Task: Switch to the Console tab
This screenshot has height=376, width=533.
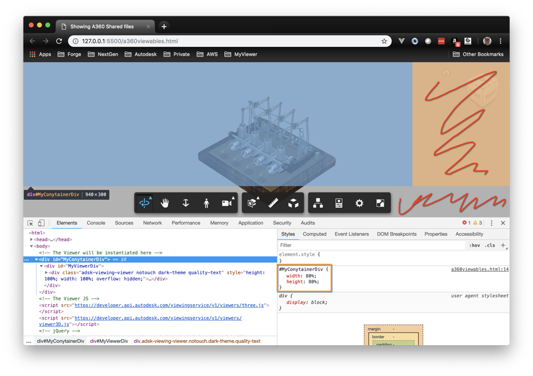Action: tap(96, 223)
